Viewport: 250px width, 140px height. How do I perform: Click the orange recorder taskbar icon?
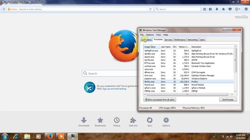tap(61, 136)
